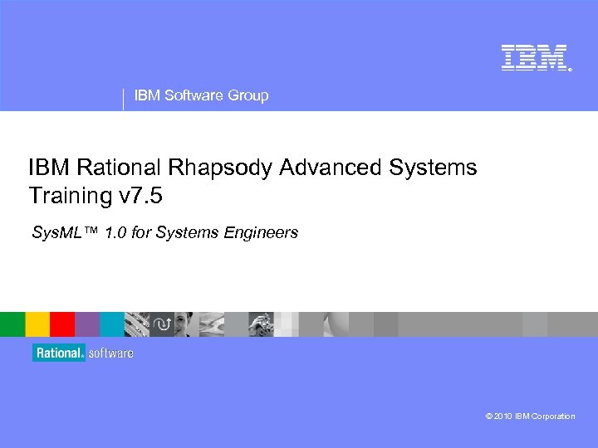
Task: Click the purple square in the banner strip
Action: [x=87, y=324]
